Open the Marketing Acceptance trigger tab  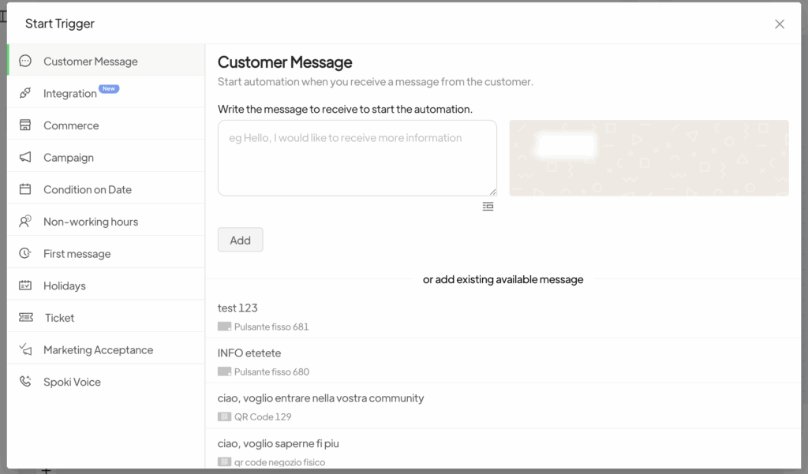pos(98,350)
